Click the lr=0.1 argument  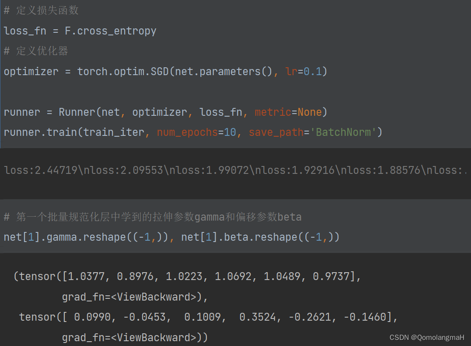tap(304, 72)
